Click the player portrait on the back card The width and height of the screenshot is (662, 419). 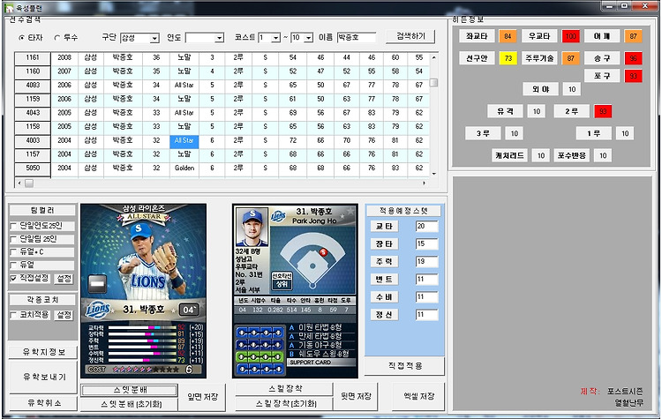252,227
